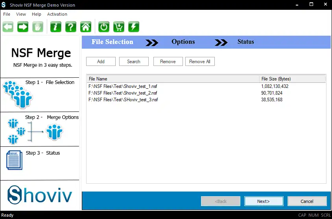Click the Shoviv logo in the sidebar

tap(40, 195)
